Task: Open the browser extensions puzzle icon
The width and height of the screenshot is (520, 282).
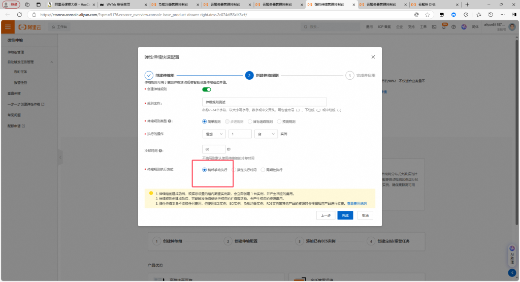Action: pyautogui.click(x=466, y=15)
